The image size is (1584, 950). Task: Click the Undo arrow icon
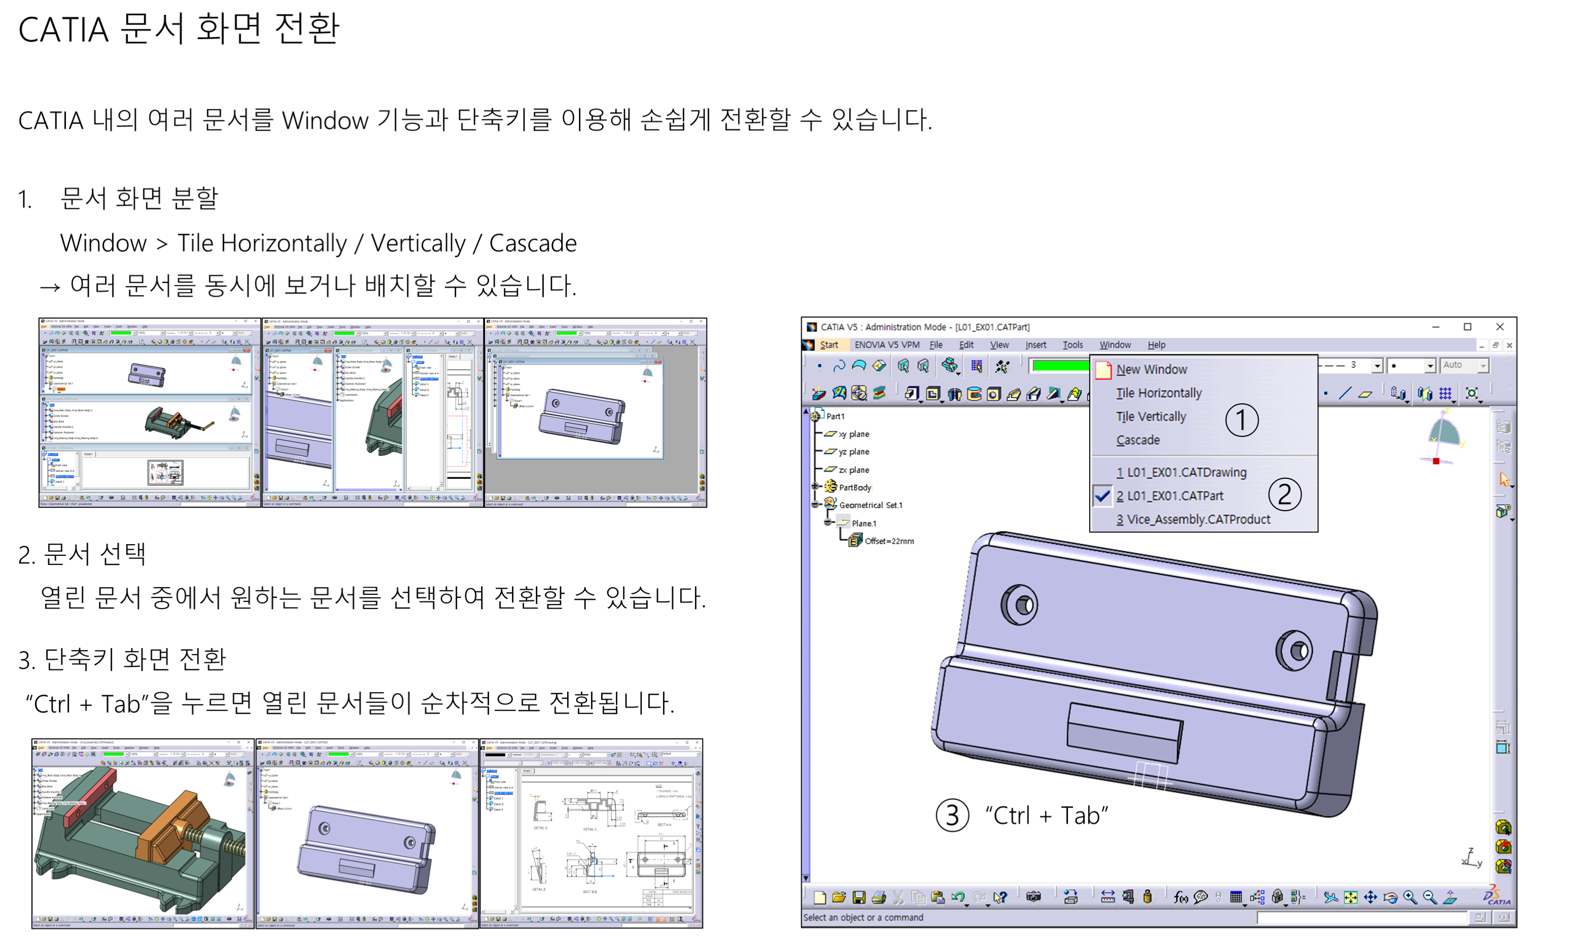pos(957,897)
